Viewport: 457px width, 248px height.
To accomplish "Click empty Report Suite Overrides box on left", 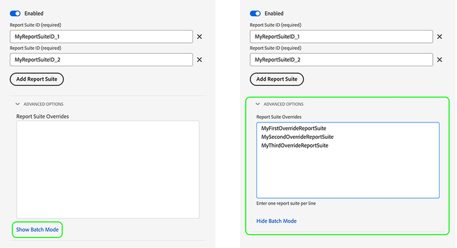I will (108, 169).
